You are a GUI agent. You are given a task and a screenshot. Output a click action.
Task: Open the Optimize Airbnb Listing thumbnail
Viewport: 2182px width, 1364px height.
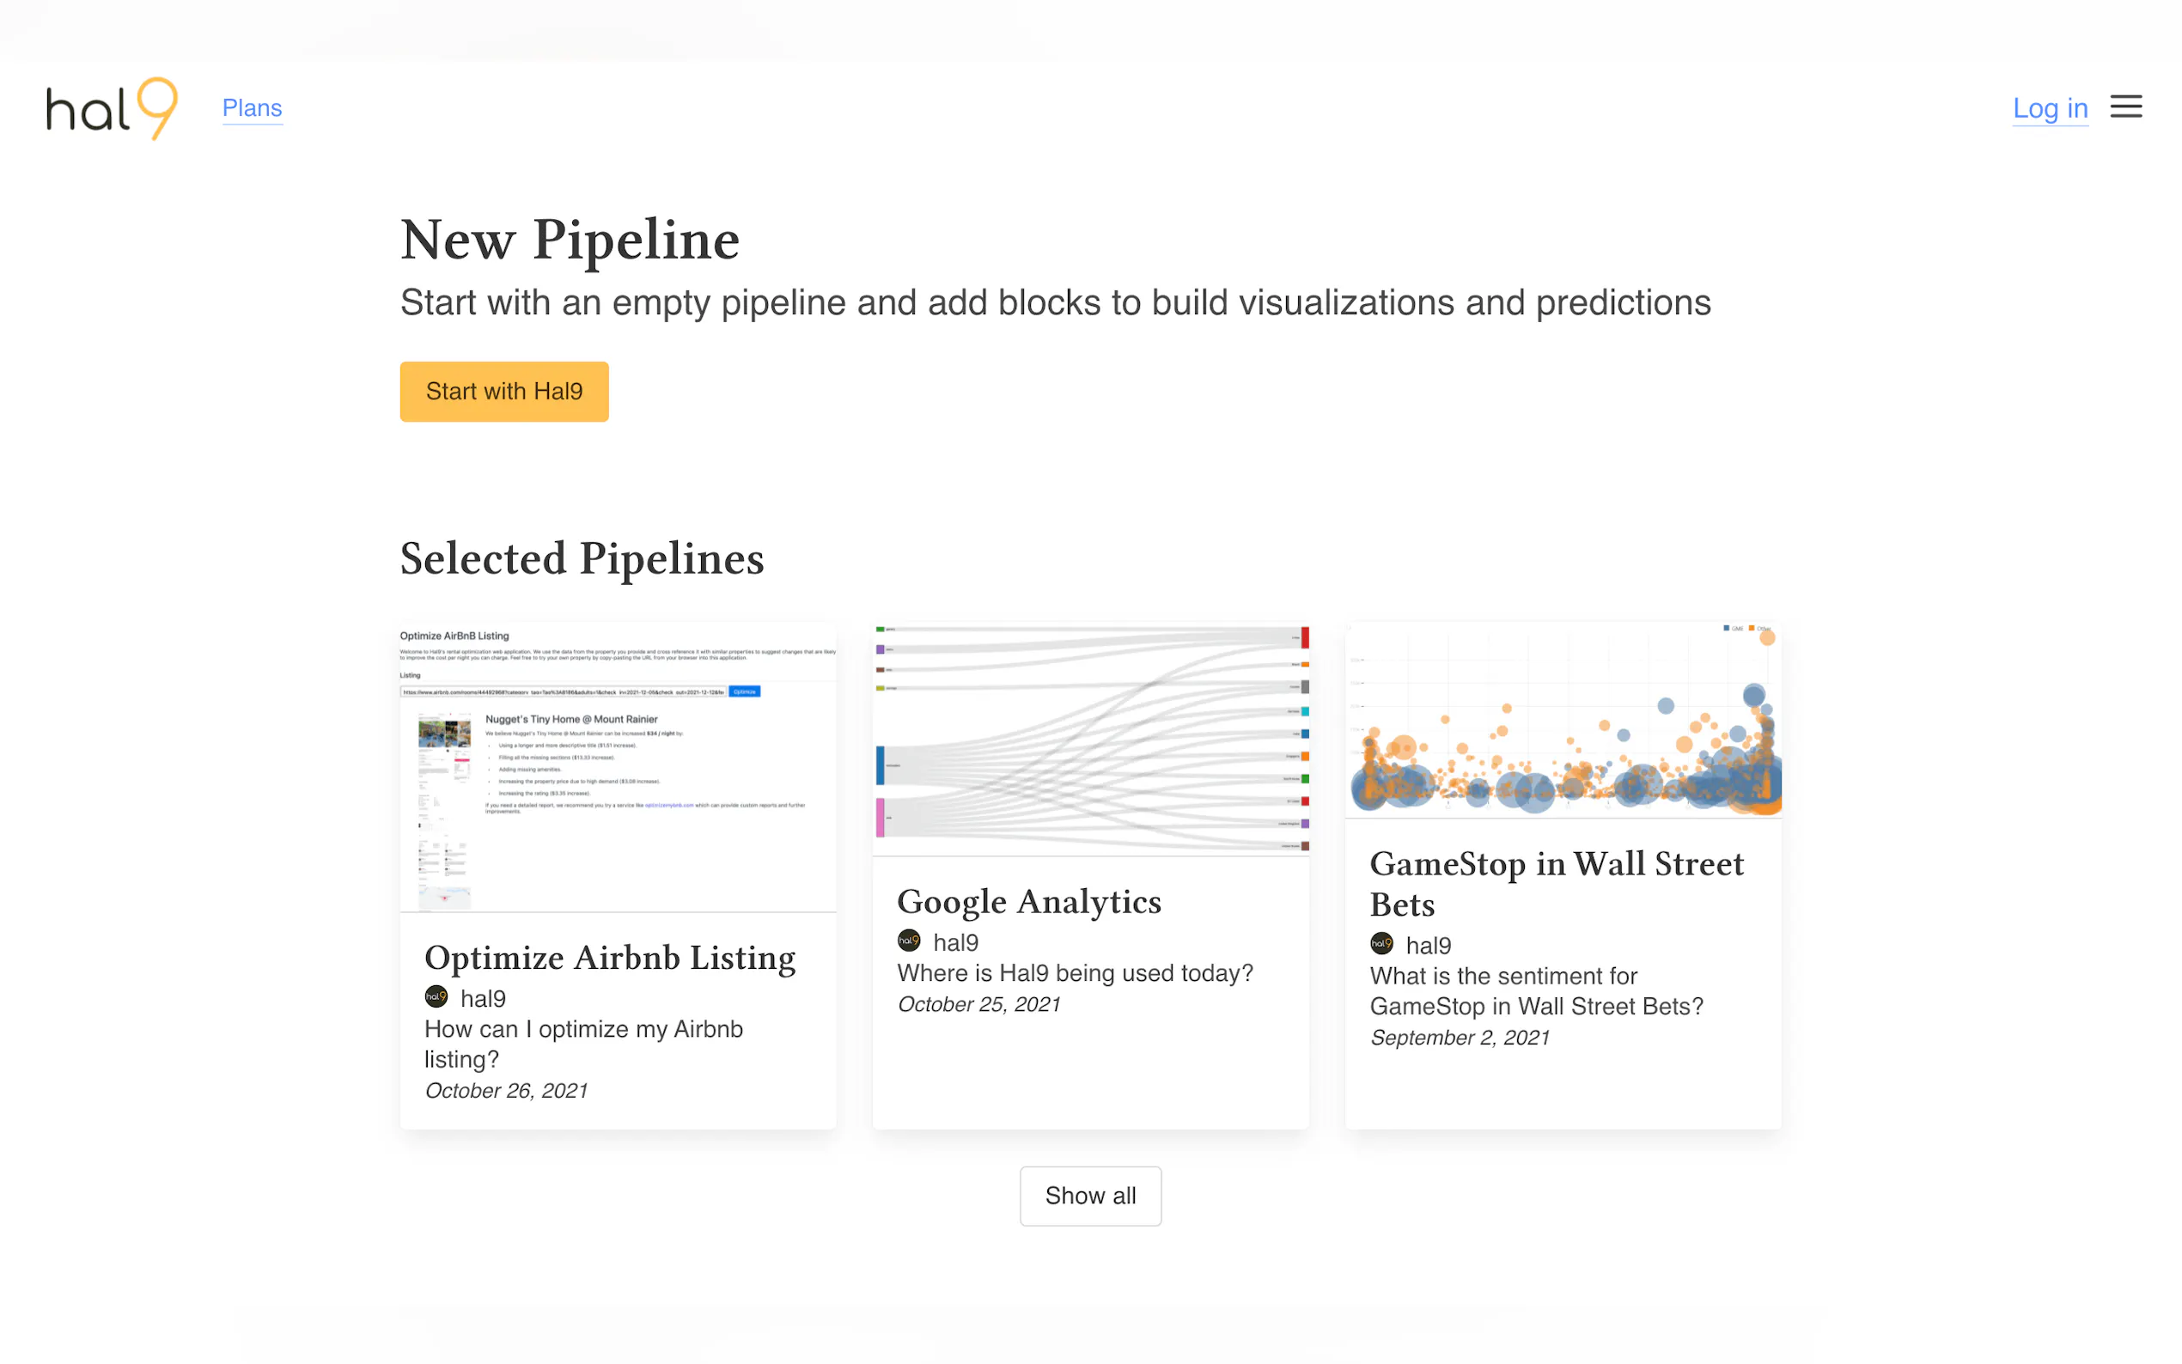(618, 767)
